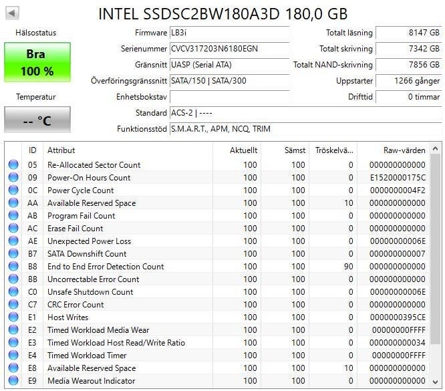Viewport: 445px width, 391px height.
Task: Click the Firmware LB3i field
Action: pos(229,33)
